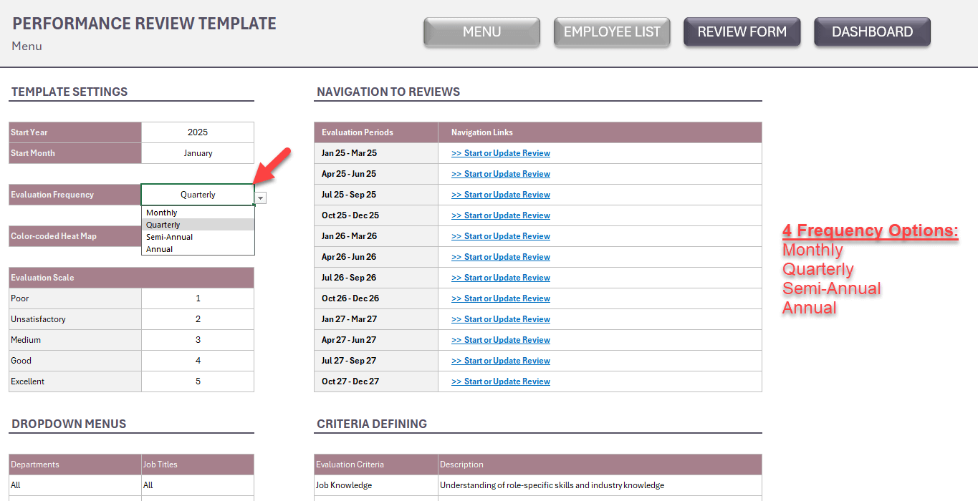Click the Navigation Links column header
Image resolution: width=978 pixels, height=501 pixels.
pyautogui.click(x=600, y=132)
